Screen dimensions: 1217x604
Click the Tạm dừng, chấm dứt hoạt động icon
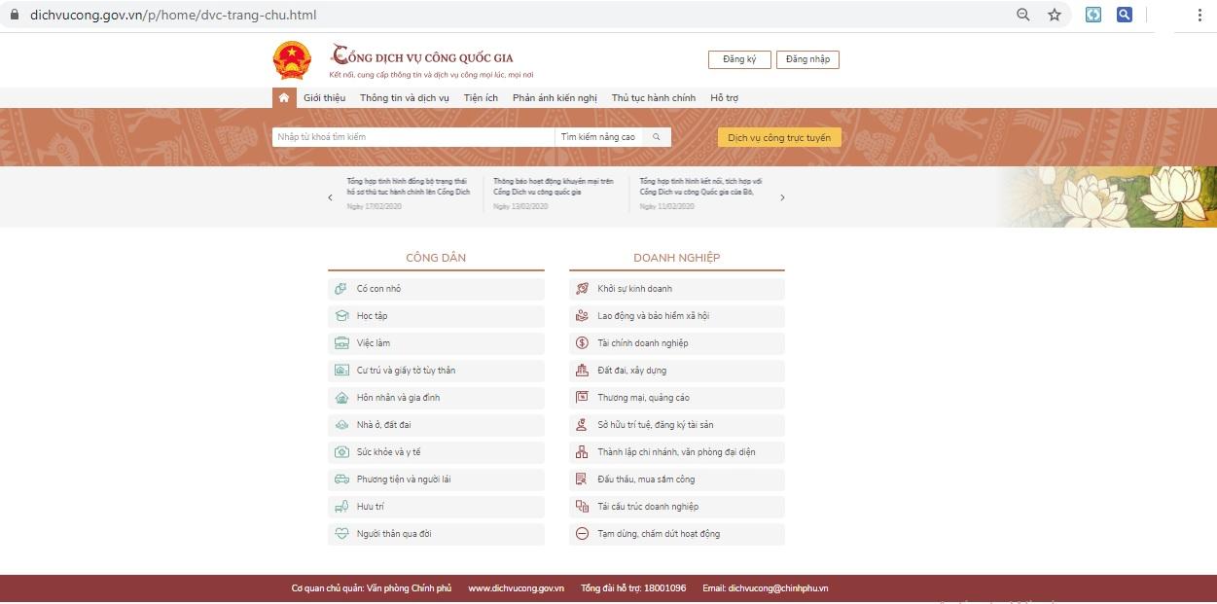tap(582, 534)
